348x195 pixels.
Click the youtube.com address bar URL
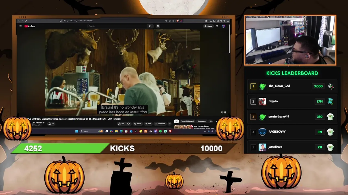pyautogui.click(x=80, y=21)
